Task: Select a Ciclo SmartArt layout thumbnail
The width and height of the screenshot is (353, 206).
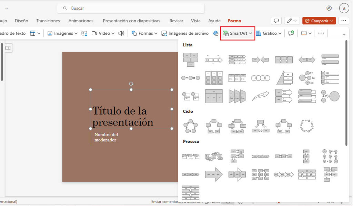Action: tap(191, 126)
